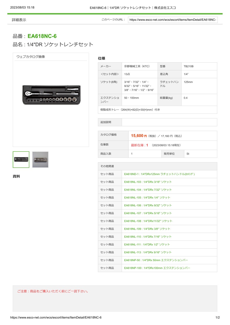The image size is (230, 325).
Task: Open EA618NP-100 100mm extension bar link
Action: click(x=157, y=268)
